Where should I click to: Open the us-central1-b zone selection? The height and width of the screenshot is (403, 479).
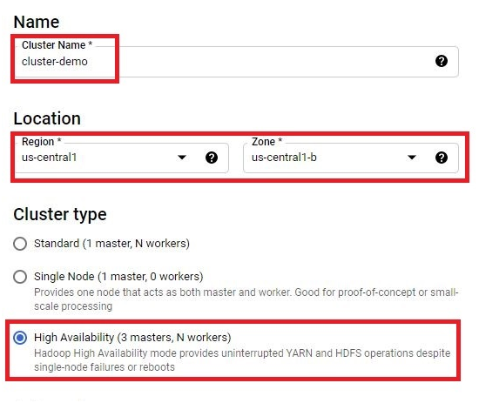click(x=351, y=158)
